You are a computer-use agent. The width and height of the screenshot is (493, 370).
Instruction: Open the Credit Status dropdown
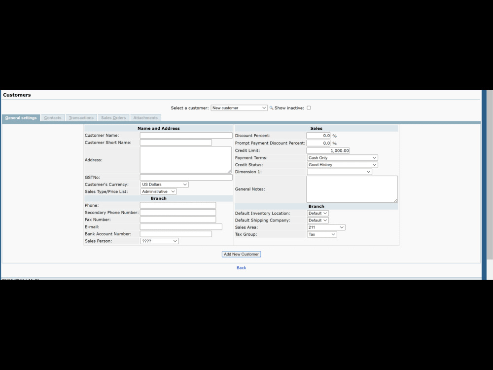point(342,165)
